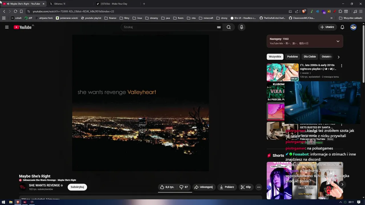Select the Wszystkie filter chip
The image size is (365, 205).
[x=275, y=57]
